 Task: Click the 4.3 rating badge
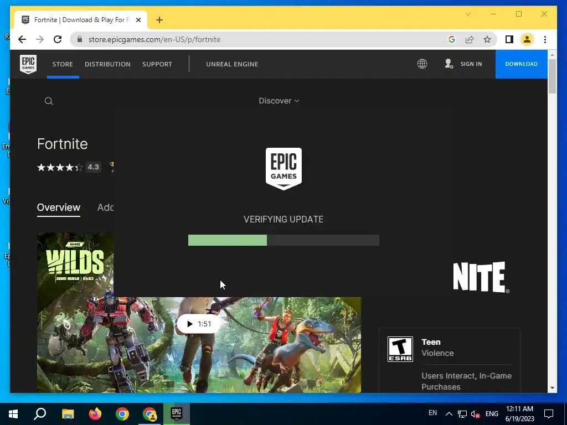(x=93, y=167)
